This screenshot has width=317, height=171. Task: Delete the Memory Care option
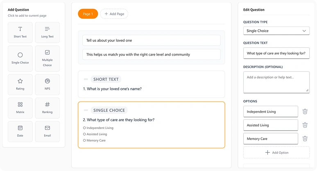pyautogui.click(x=305, y=139)
